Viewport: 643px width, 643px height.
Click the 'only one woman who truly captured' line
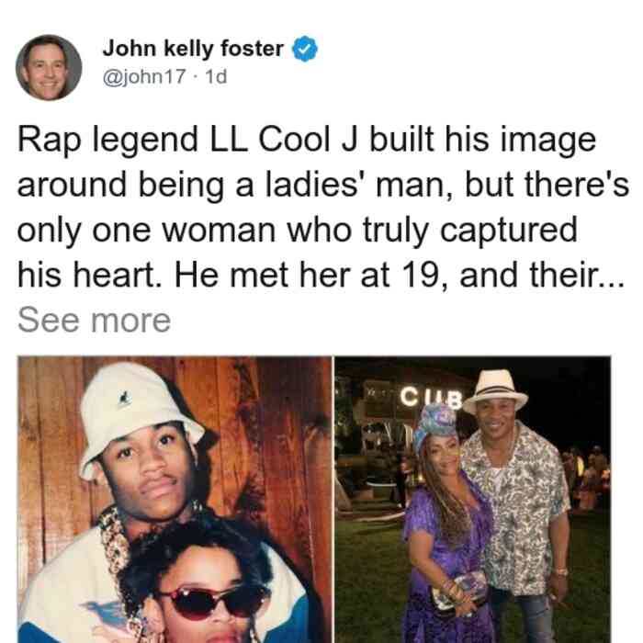click(x=298, y=230)
